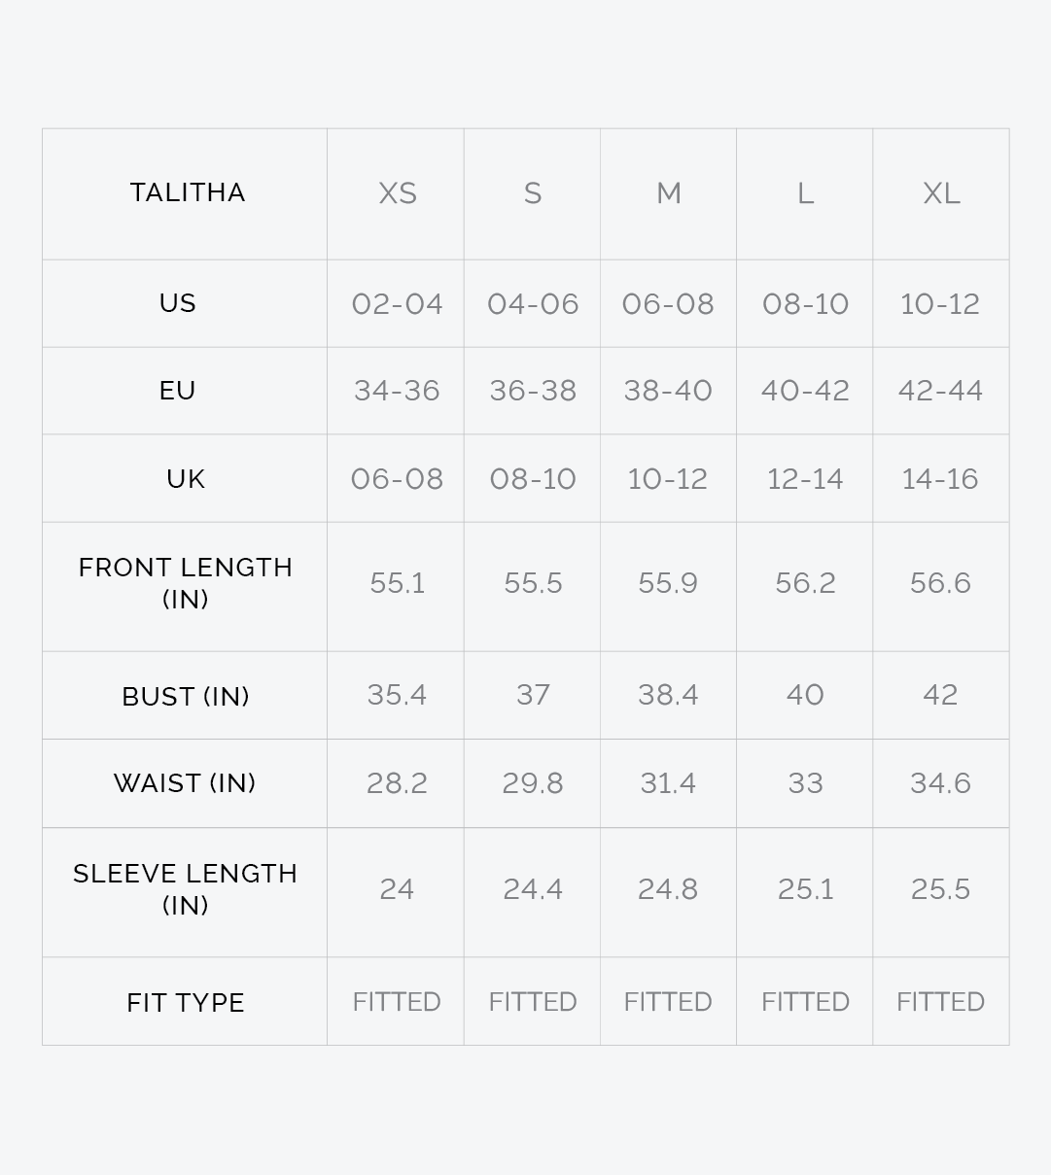Click the US row label
The height and width of the screenshot is (1175, 1051).
178,303
